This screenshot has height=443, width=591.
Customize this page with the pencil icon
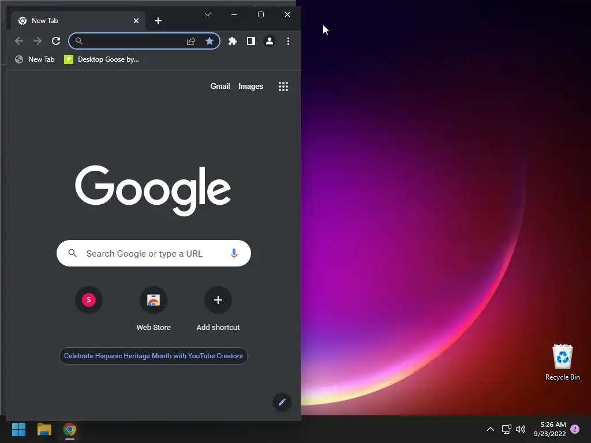point(282,402)
